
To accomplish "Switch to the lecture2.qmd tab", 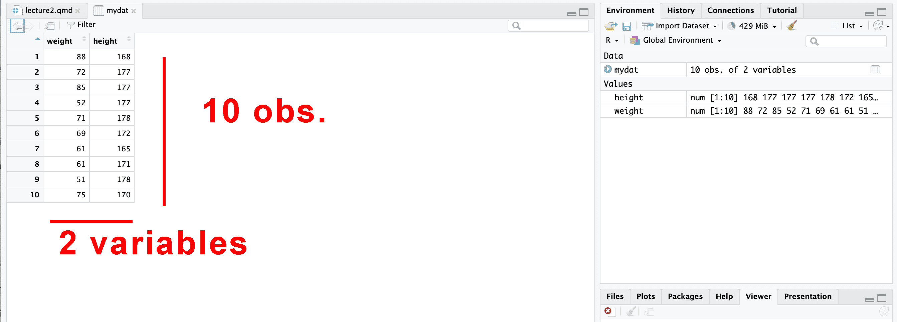I will [x=49, y=10].
